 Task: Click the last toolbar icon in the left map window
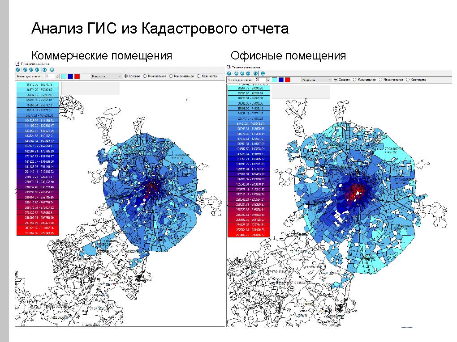coord(52,70)
